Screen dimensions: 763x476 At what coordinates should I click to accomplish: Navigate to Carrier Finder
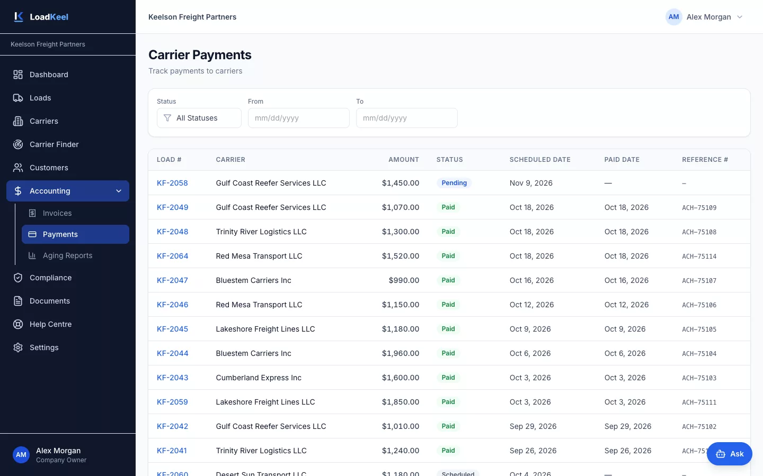tap(68, 144)
